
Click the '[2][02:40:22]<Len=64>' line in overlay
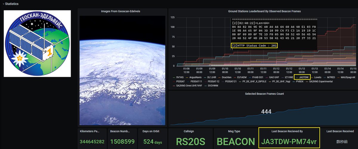pos(251,23)
